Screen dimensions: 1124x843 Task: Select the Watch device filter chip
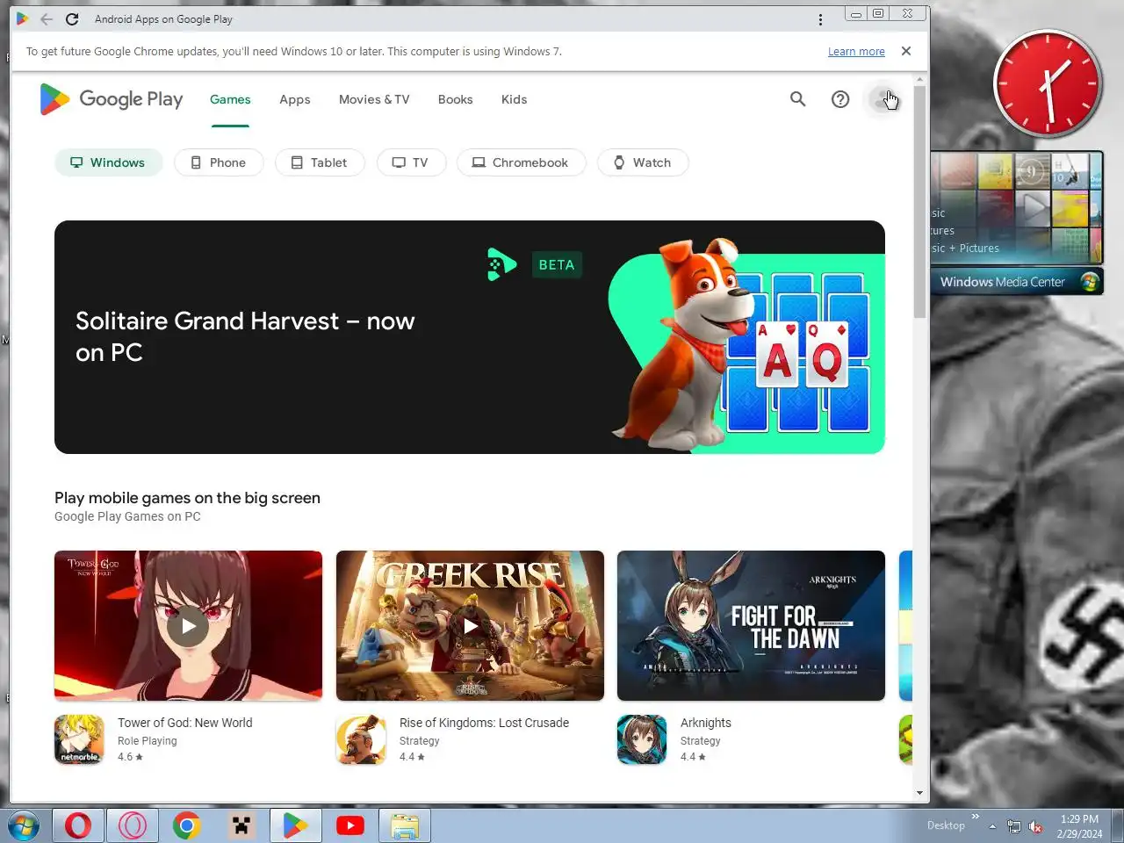point(643,162)
